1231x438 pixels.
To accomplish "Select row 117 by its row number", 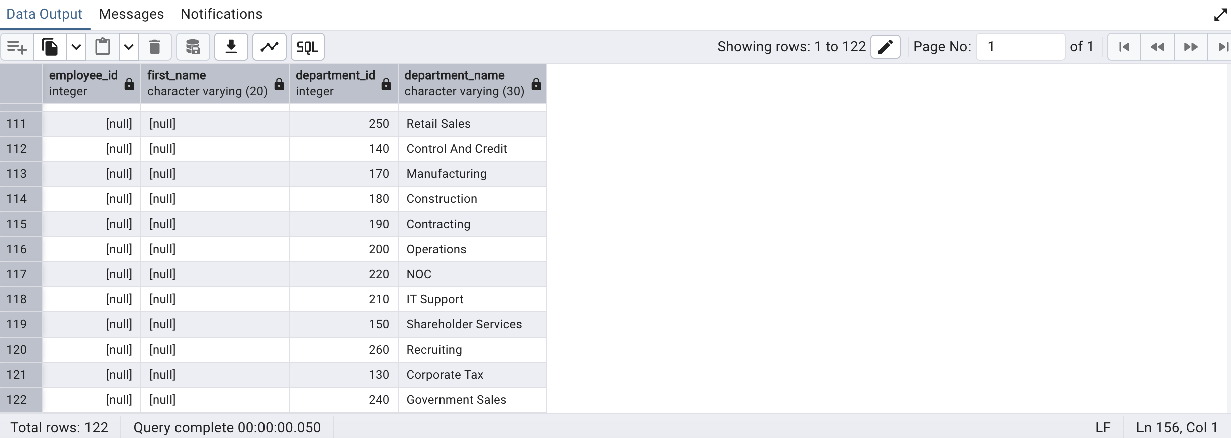I will pos(17,274).
